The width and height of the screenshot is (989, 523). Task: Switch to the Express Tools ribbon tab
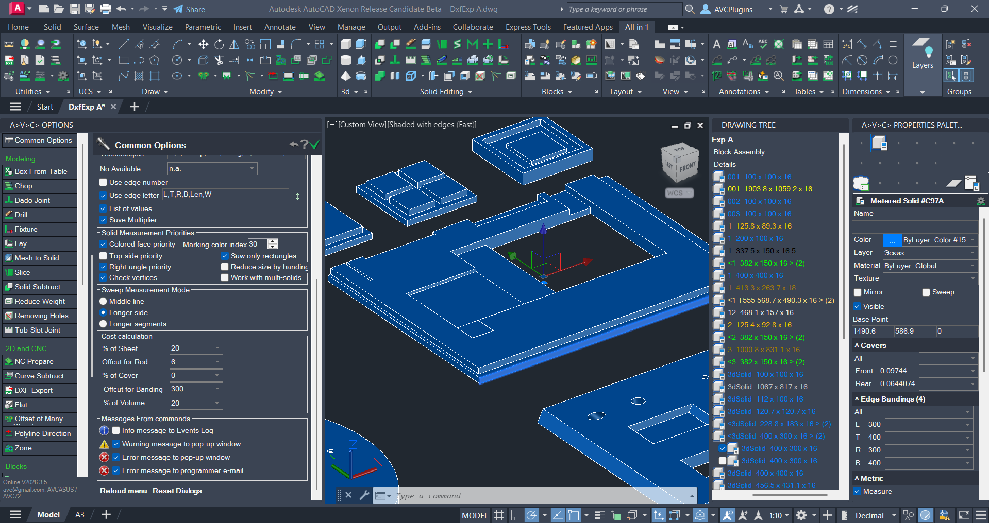pos(528,27)
